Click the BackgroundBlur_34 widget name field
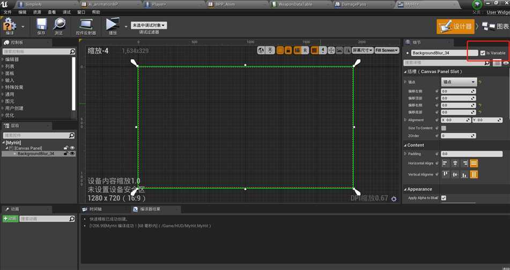 (x=444, y=53)
